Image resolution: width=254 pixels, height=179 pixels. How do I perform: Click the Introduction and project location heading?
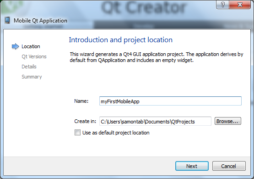point(121,40)
